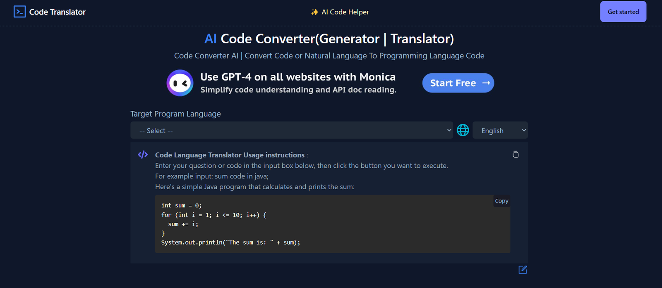Click the chevron arrow of the English dropdown
Viewport: 662px width, 288px height.
(524, 131)
